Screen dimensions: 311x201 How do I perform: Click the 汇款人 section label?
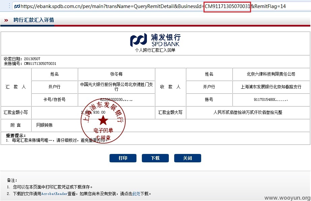[16, 87]
